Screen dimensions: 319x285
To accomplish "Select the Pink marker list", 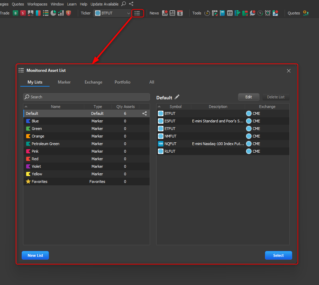I will [86, 151].
